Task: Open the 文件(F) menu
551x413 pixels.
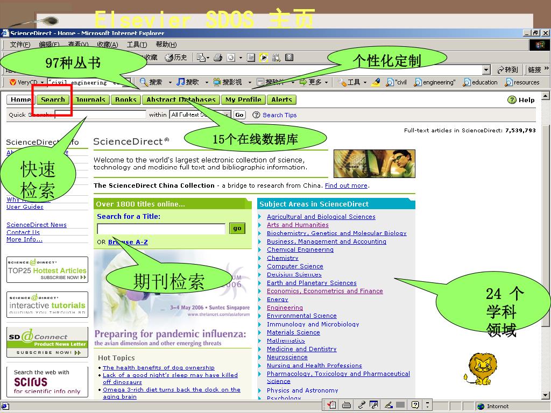Action: pos(20,45)
